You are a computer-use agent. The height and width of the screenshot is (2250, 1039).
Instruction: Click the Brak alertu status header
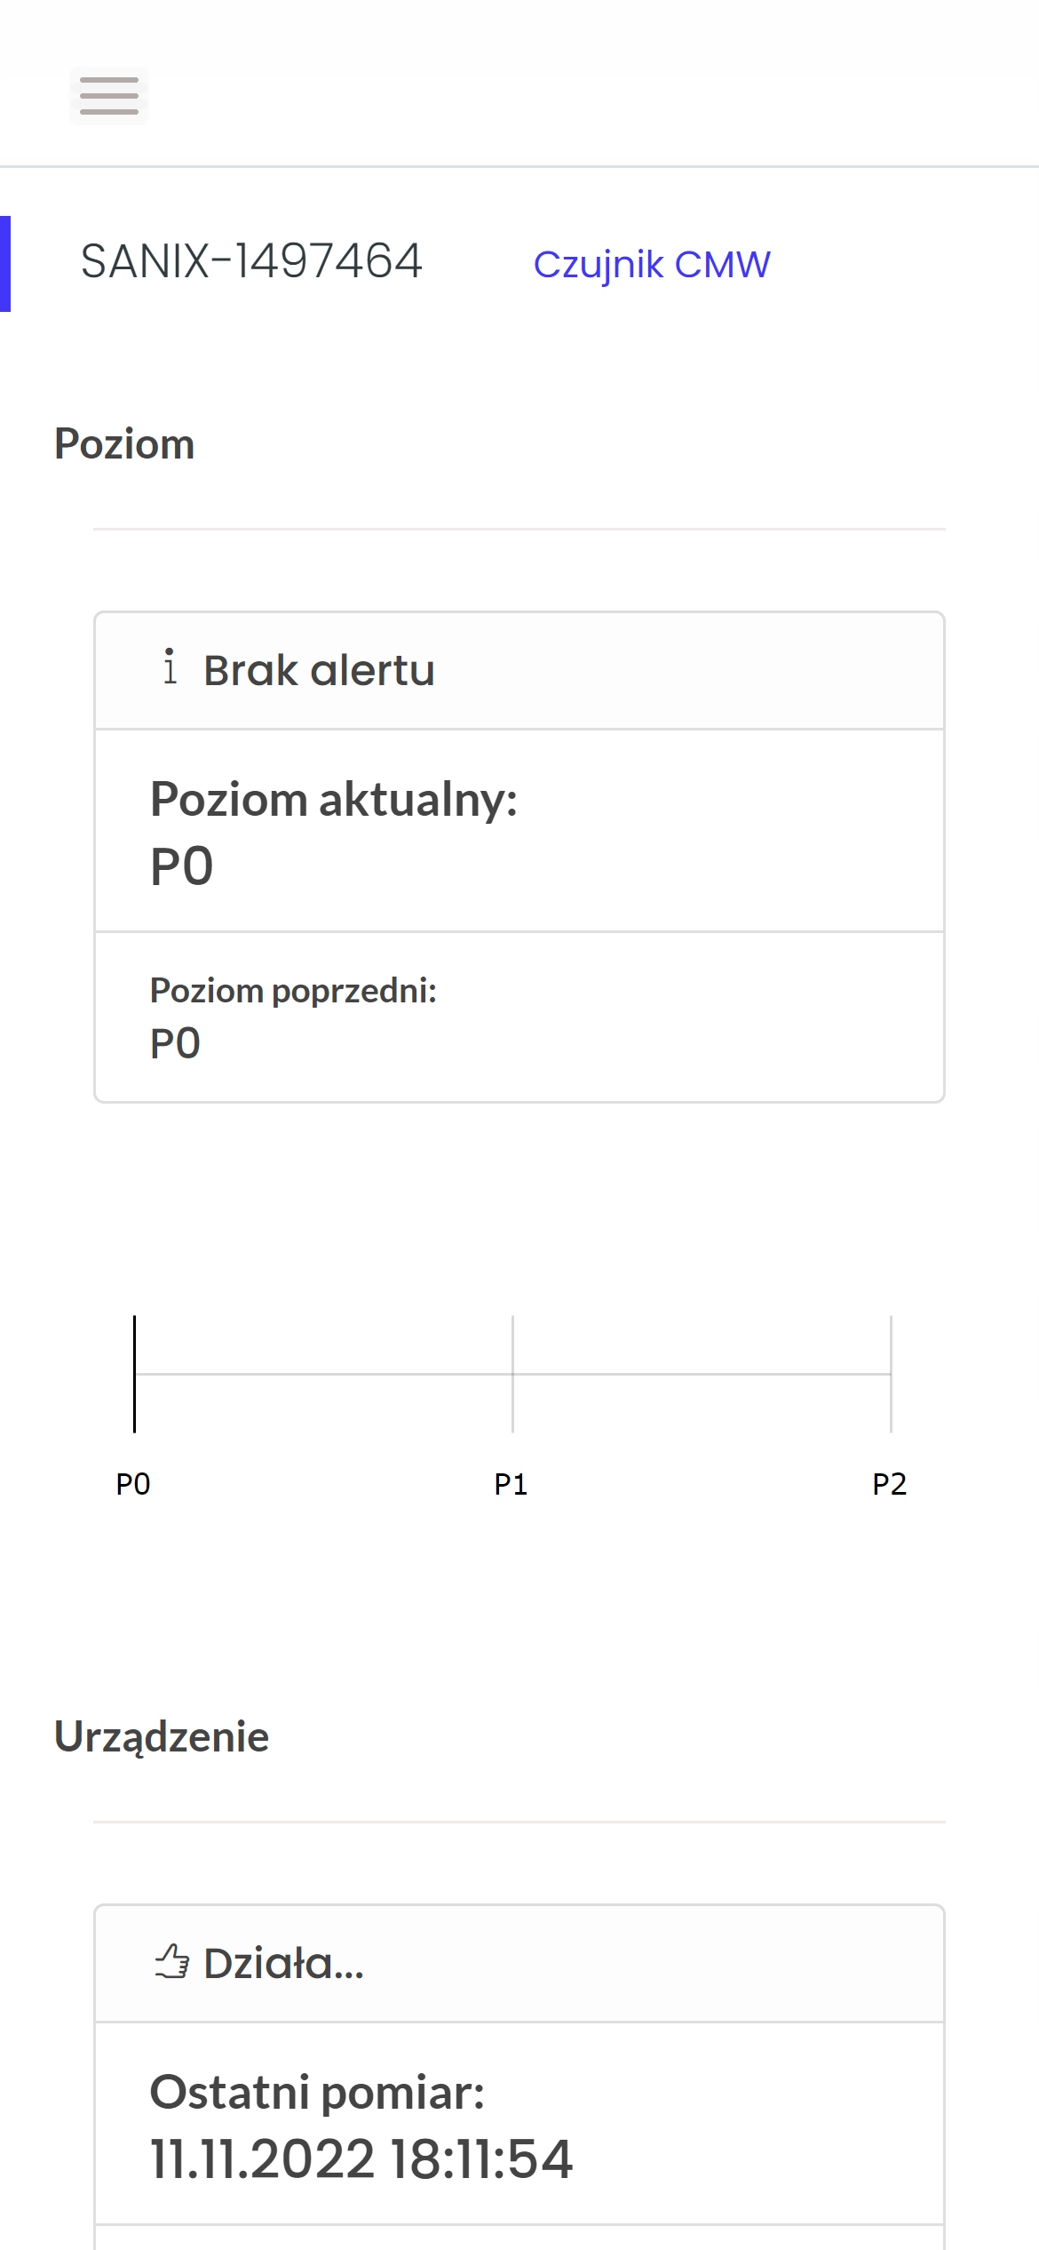coord(519,671)
